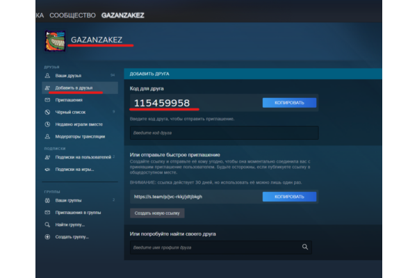Click the Приглашения envelope icon
The height and width of the screenshot is (278, 417).
[x=47, y=100]
